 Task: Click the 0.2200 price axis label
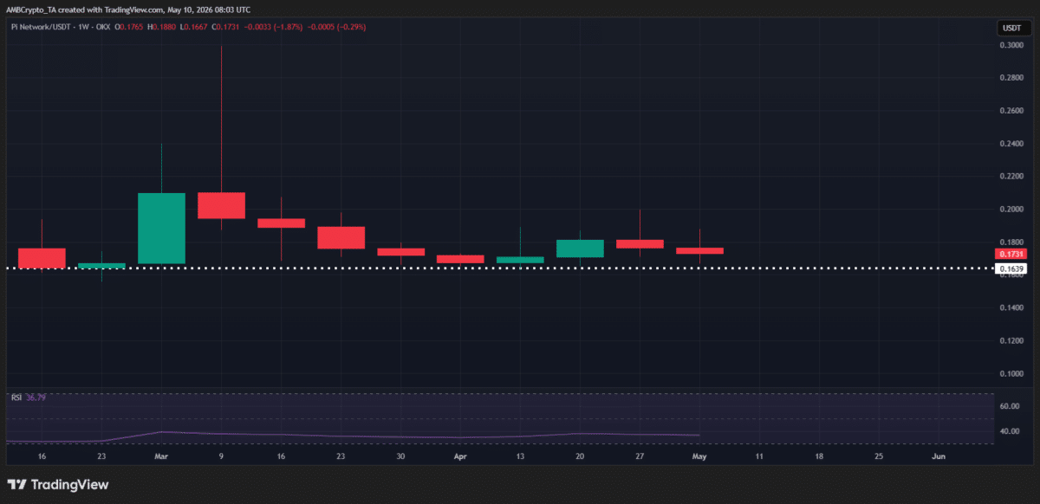tap(1011, 177)
